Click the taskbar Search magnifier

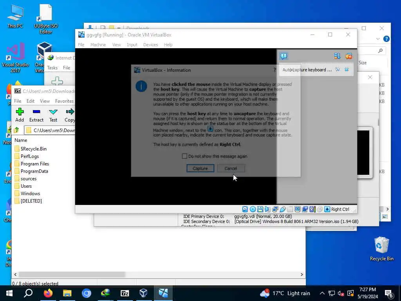click(28, 293)
